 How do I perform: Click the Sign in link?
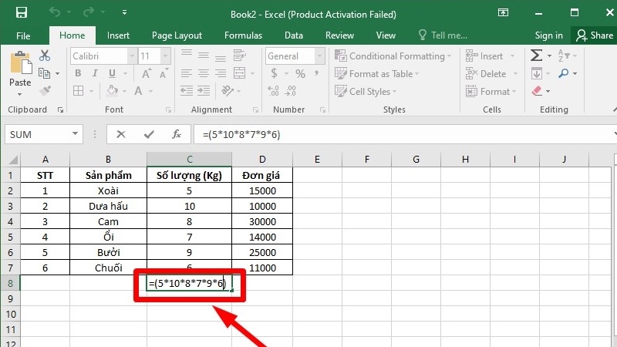548,35
